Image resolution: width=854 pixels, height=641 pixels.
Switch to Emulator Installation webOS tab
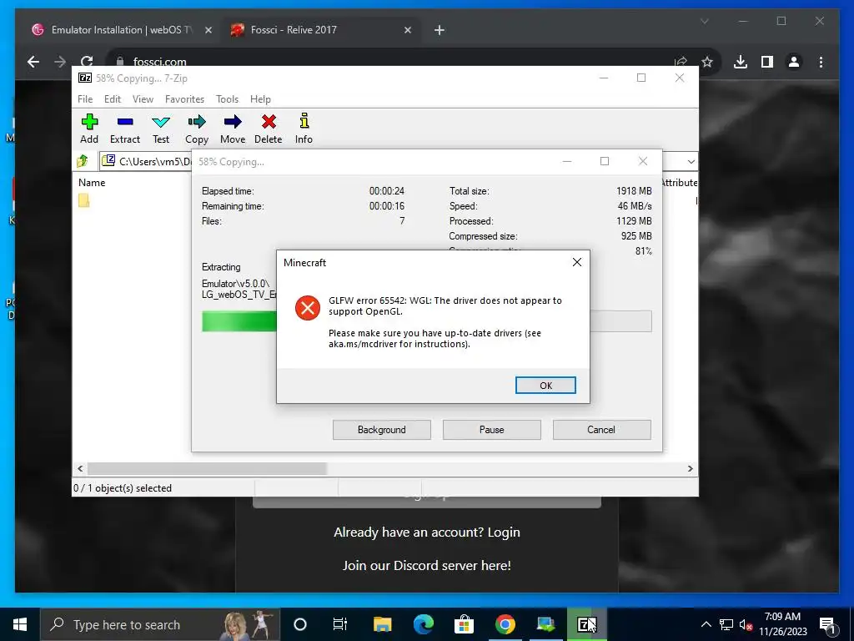pos(122,30)
